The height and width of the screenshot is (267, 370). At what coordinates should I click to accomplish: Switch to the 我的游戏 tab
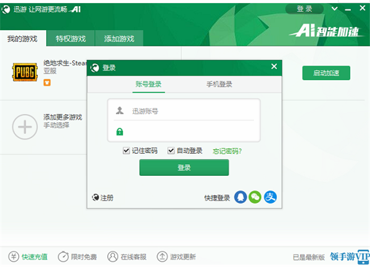[x=22, y=38]
